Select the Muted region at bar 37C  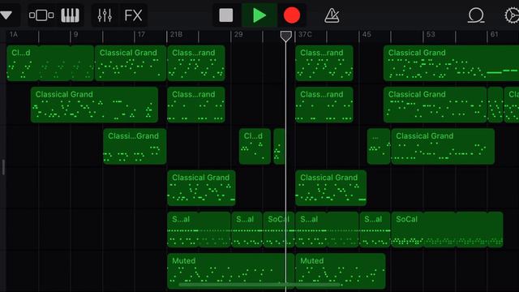point(341,271)
